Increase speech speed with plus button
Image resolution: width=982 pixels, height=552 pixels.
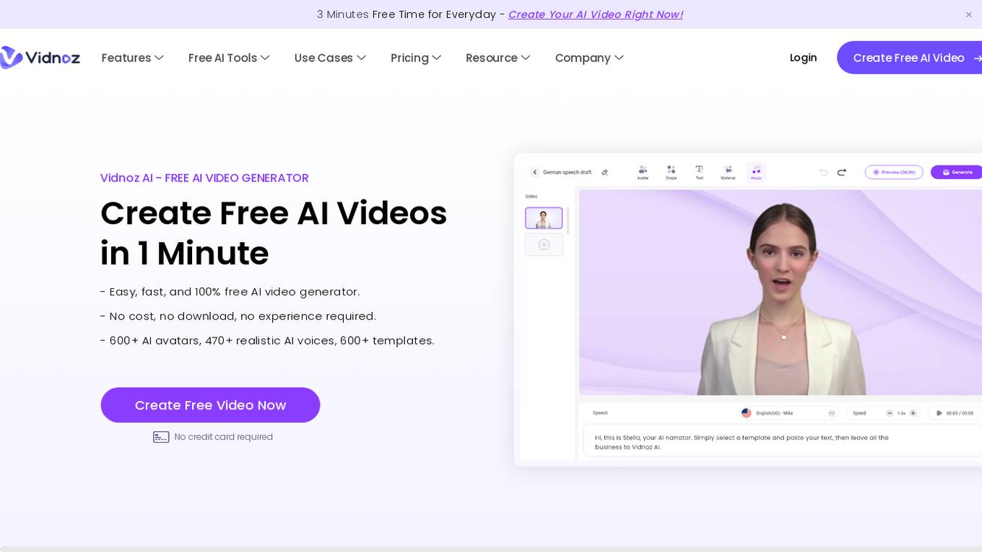[x=913, y=413]
